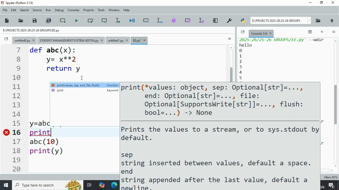Image resolution: width=339 pixels, height=190 pixels.
Task: Switch to the untitled0.py tab
Action: pos(23,40)
